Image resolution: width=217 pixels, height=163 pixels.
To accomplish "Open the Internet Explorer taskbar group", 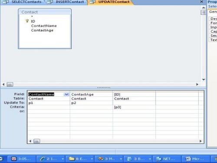I will (x=51, y=159).
